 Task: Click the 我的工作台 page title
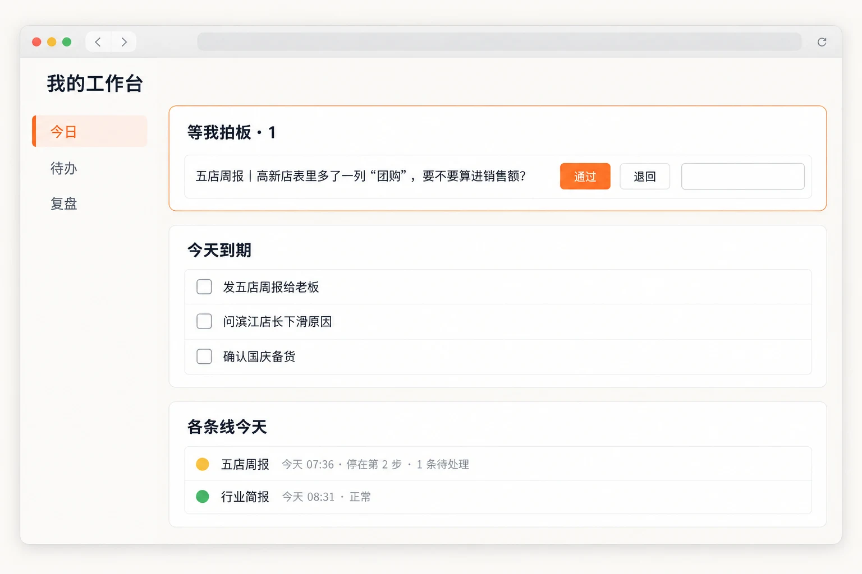tap(95, 84)
